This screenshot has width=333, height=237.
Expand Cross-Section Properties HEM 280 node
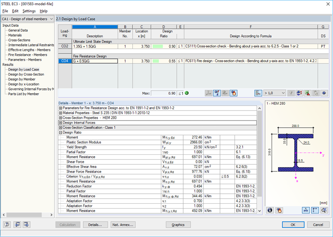60,118
